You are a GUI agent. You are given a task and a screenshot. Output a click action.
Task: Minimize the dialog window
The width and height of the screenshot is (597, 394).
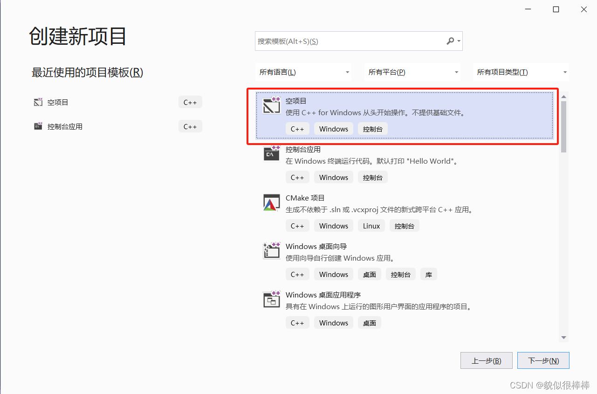(x=528, y=9)
